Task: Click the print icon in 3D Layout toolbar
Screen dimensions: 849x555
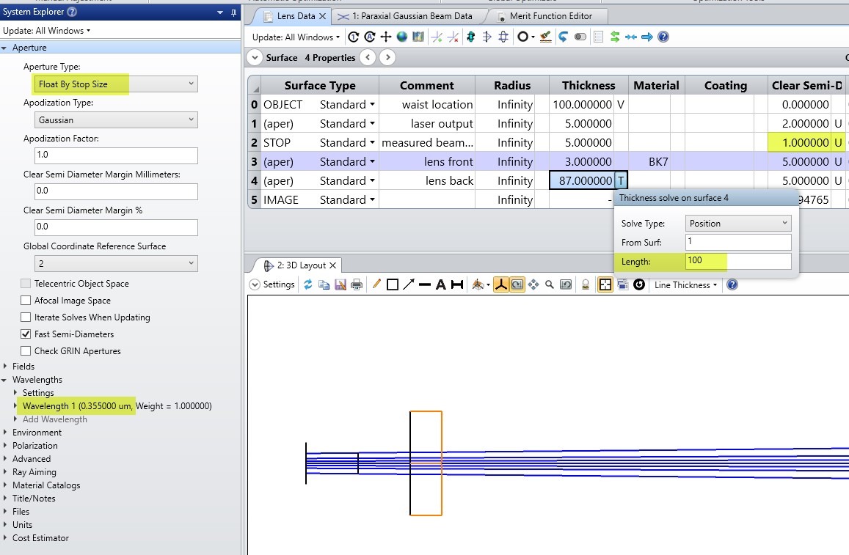Action: [x=357, y=284]
